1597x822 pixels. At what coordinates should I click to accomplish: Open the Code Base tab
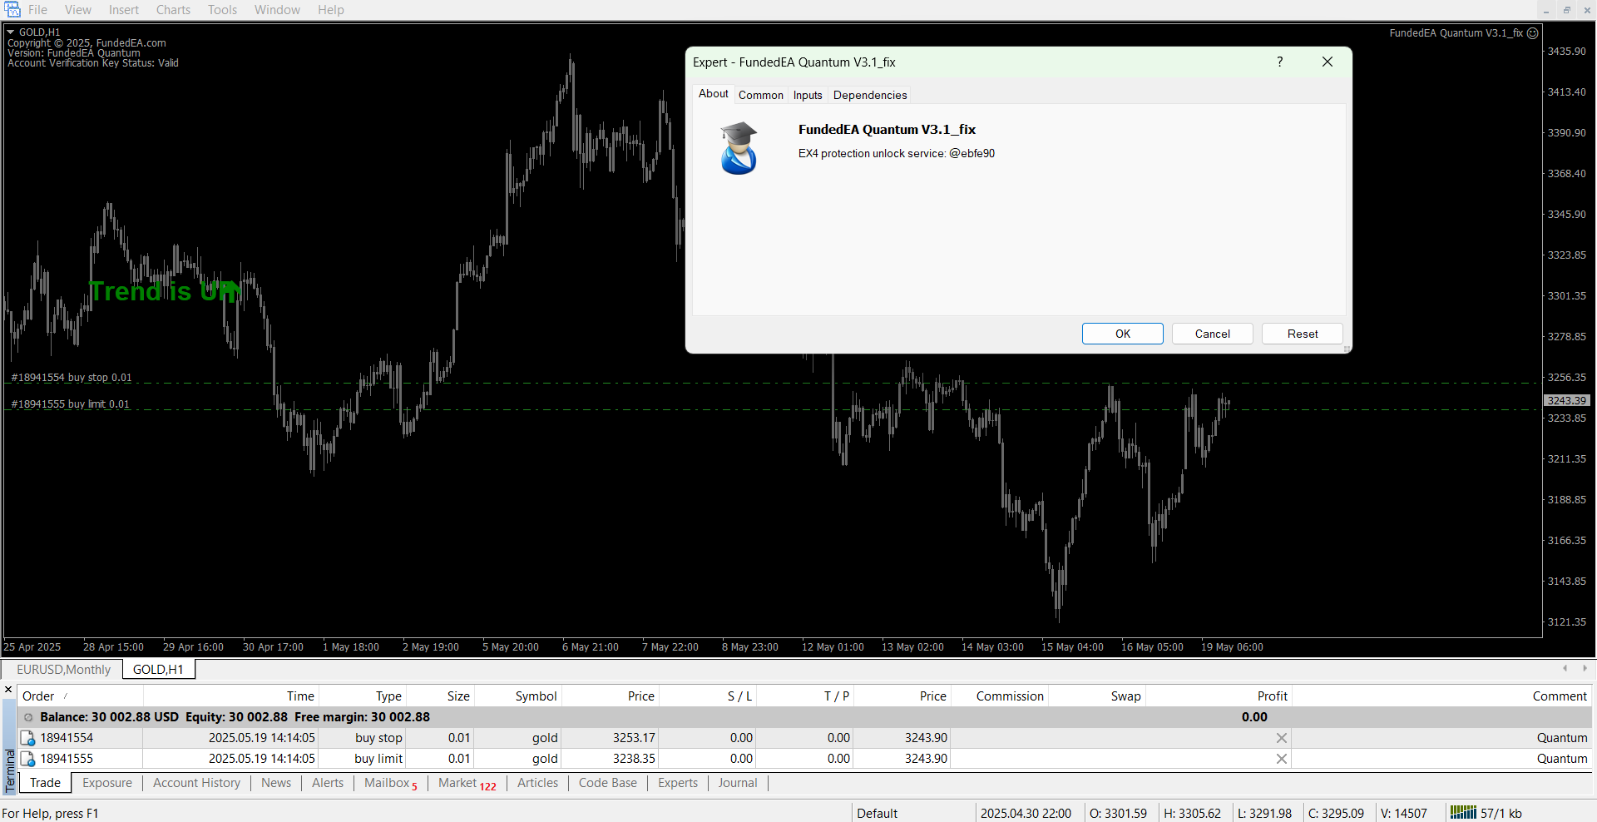pyautogui.click(x=607, y=783)
